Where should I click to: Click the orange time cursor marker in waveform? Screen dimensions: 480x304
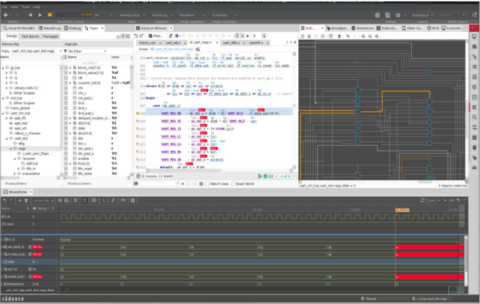(402, 210)
